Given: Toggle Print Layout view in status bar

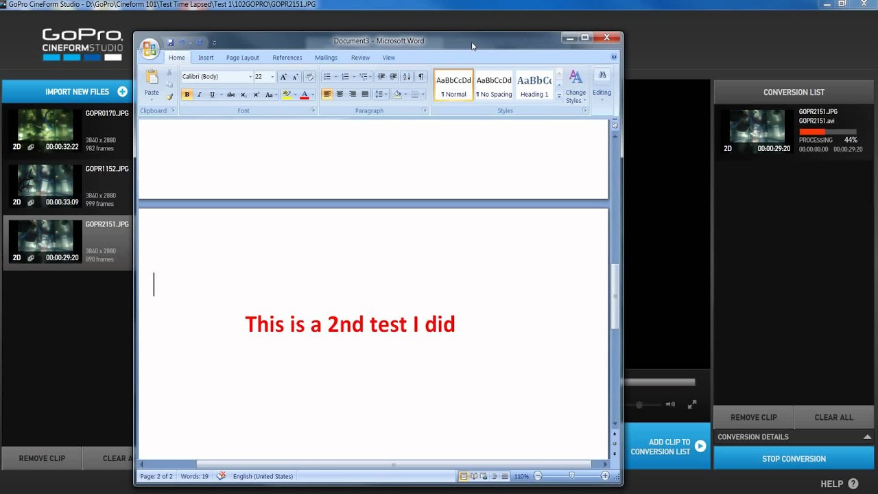Looking at the screenshot, I should pos(464,476).
